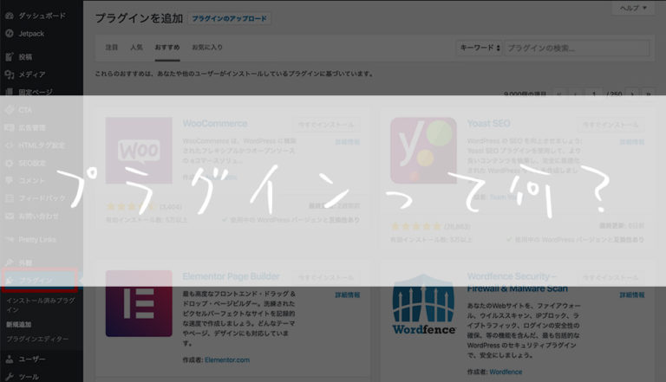The width and height of the screenshot is (666, 382).
Task: Open Pretty Links in the sidebar
Action: point(37,240)
